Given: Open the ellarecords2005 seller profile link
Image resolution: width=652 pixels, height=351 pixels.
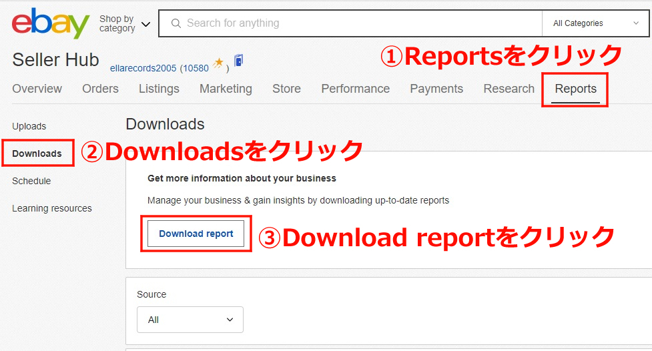Looking at the screenshot, I should click(143, 68).
